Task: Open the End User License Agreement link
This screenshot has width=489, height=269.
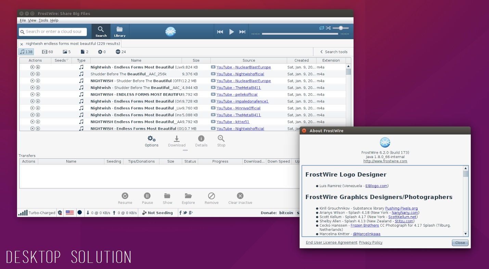Action: 331,242
